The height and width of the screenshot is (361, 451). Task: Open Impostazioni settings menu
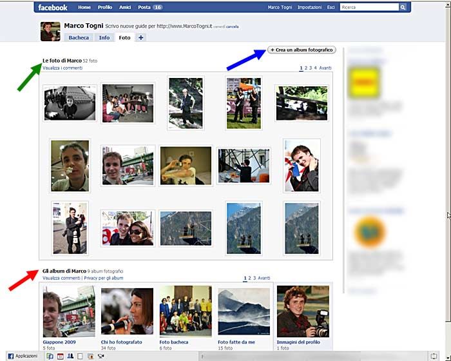tap(309, 8)
